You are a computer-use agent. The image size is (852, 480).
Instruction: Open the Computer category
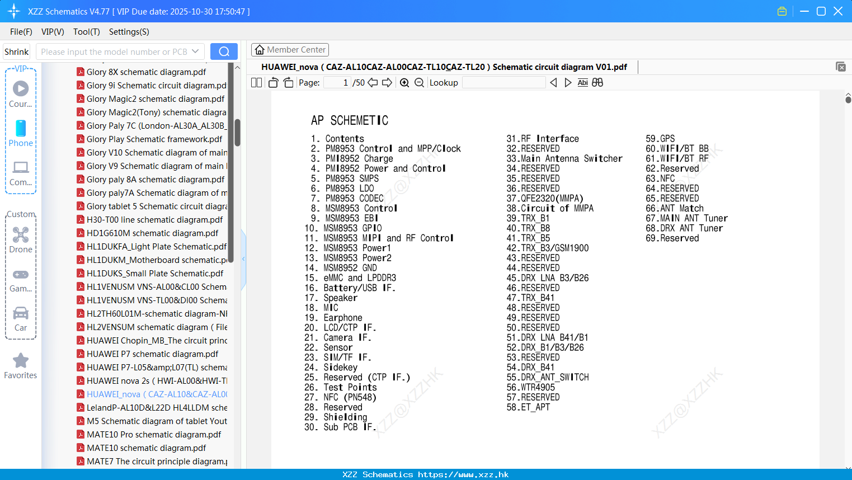coord(21,173)
